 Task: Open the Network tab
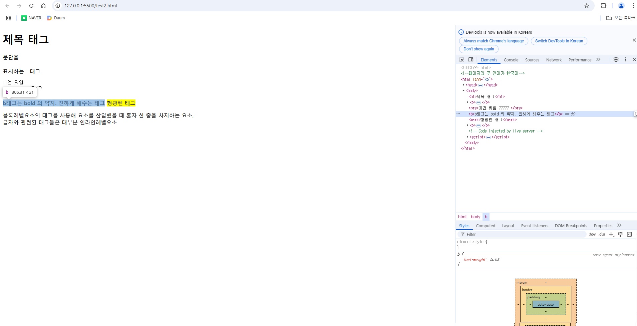554,60
